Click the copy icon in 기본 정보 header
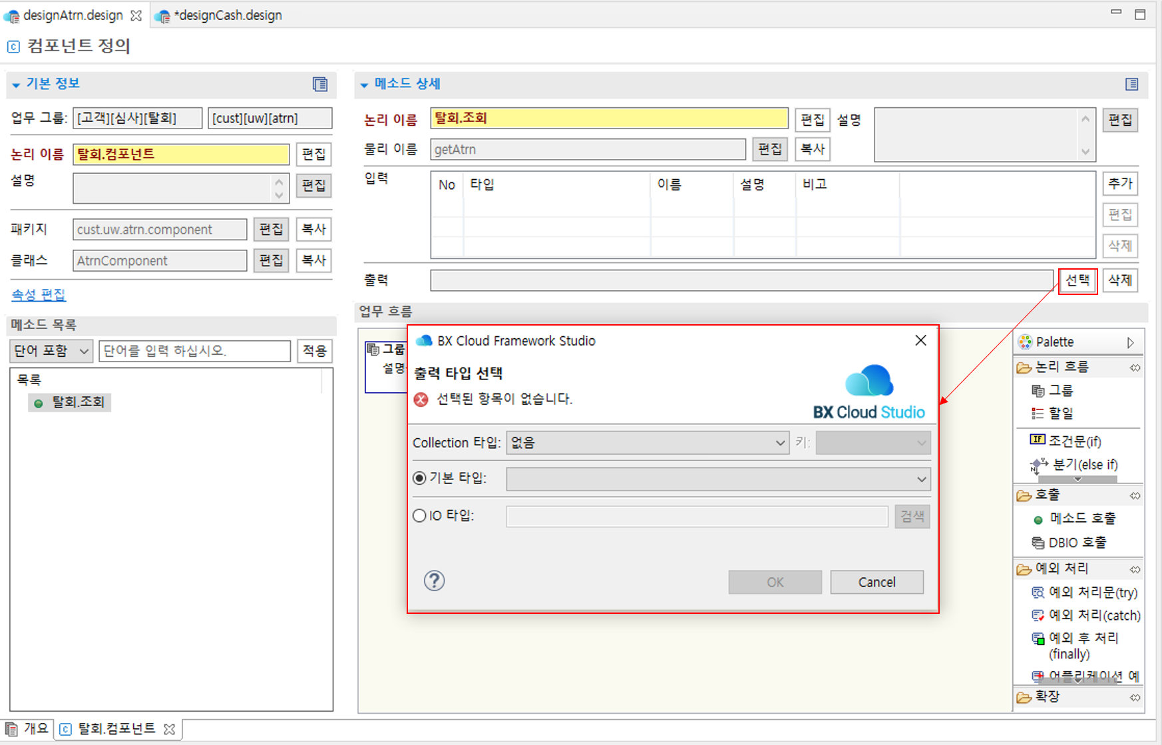 tap(319, 85)
